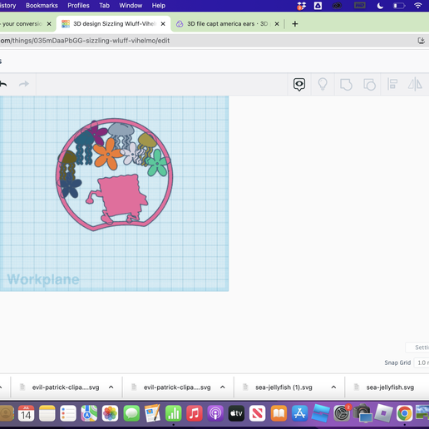The height and width of the screenshot is (429, 429).
Task: Click the Redo arrow
Action: click(x=24, y=84)
